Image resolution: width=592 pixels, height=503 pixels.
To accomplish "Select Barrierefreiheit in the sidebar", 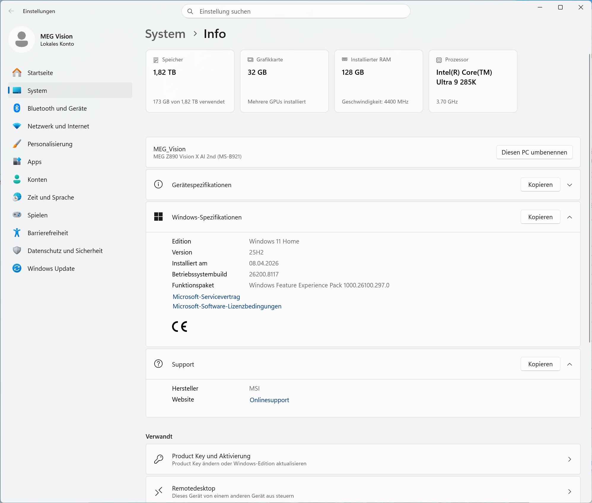I will click(70, 233).
